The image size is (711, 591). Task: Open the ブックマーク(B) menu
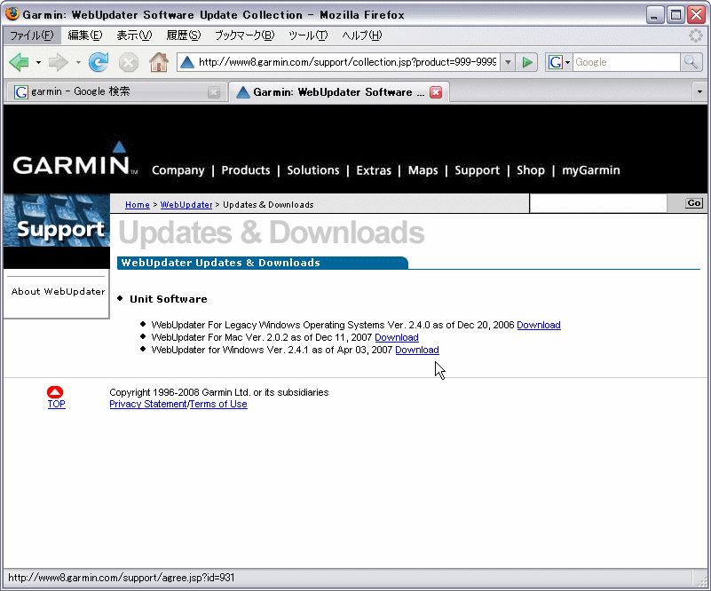(244, 35)
